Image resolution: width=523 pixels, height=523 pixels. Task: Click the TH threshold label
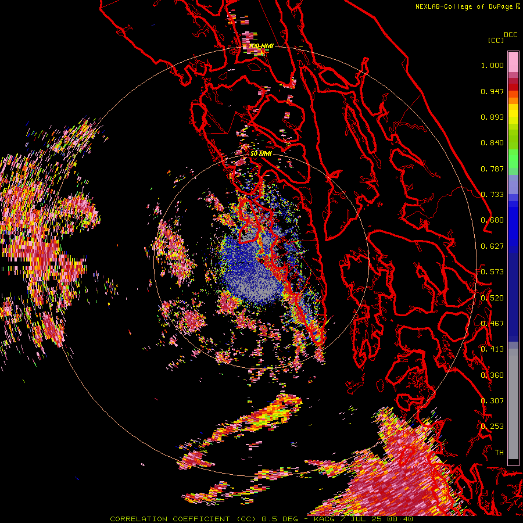(499, 453)
